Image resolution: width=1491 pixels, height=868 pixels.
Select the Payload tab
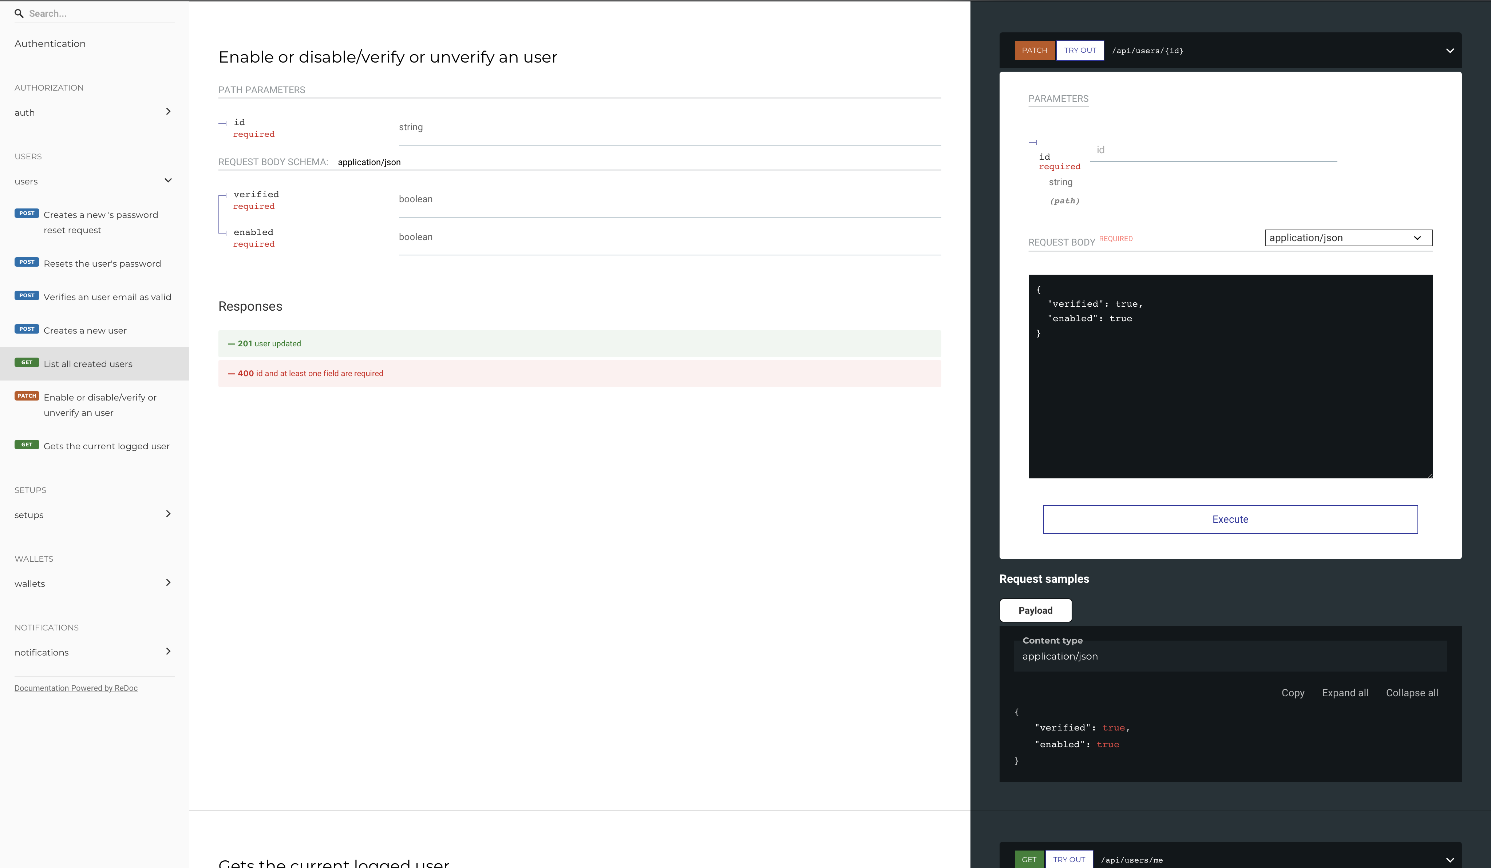click(x=1035, y=610)
